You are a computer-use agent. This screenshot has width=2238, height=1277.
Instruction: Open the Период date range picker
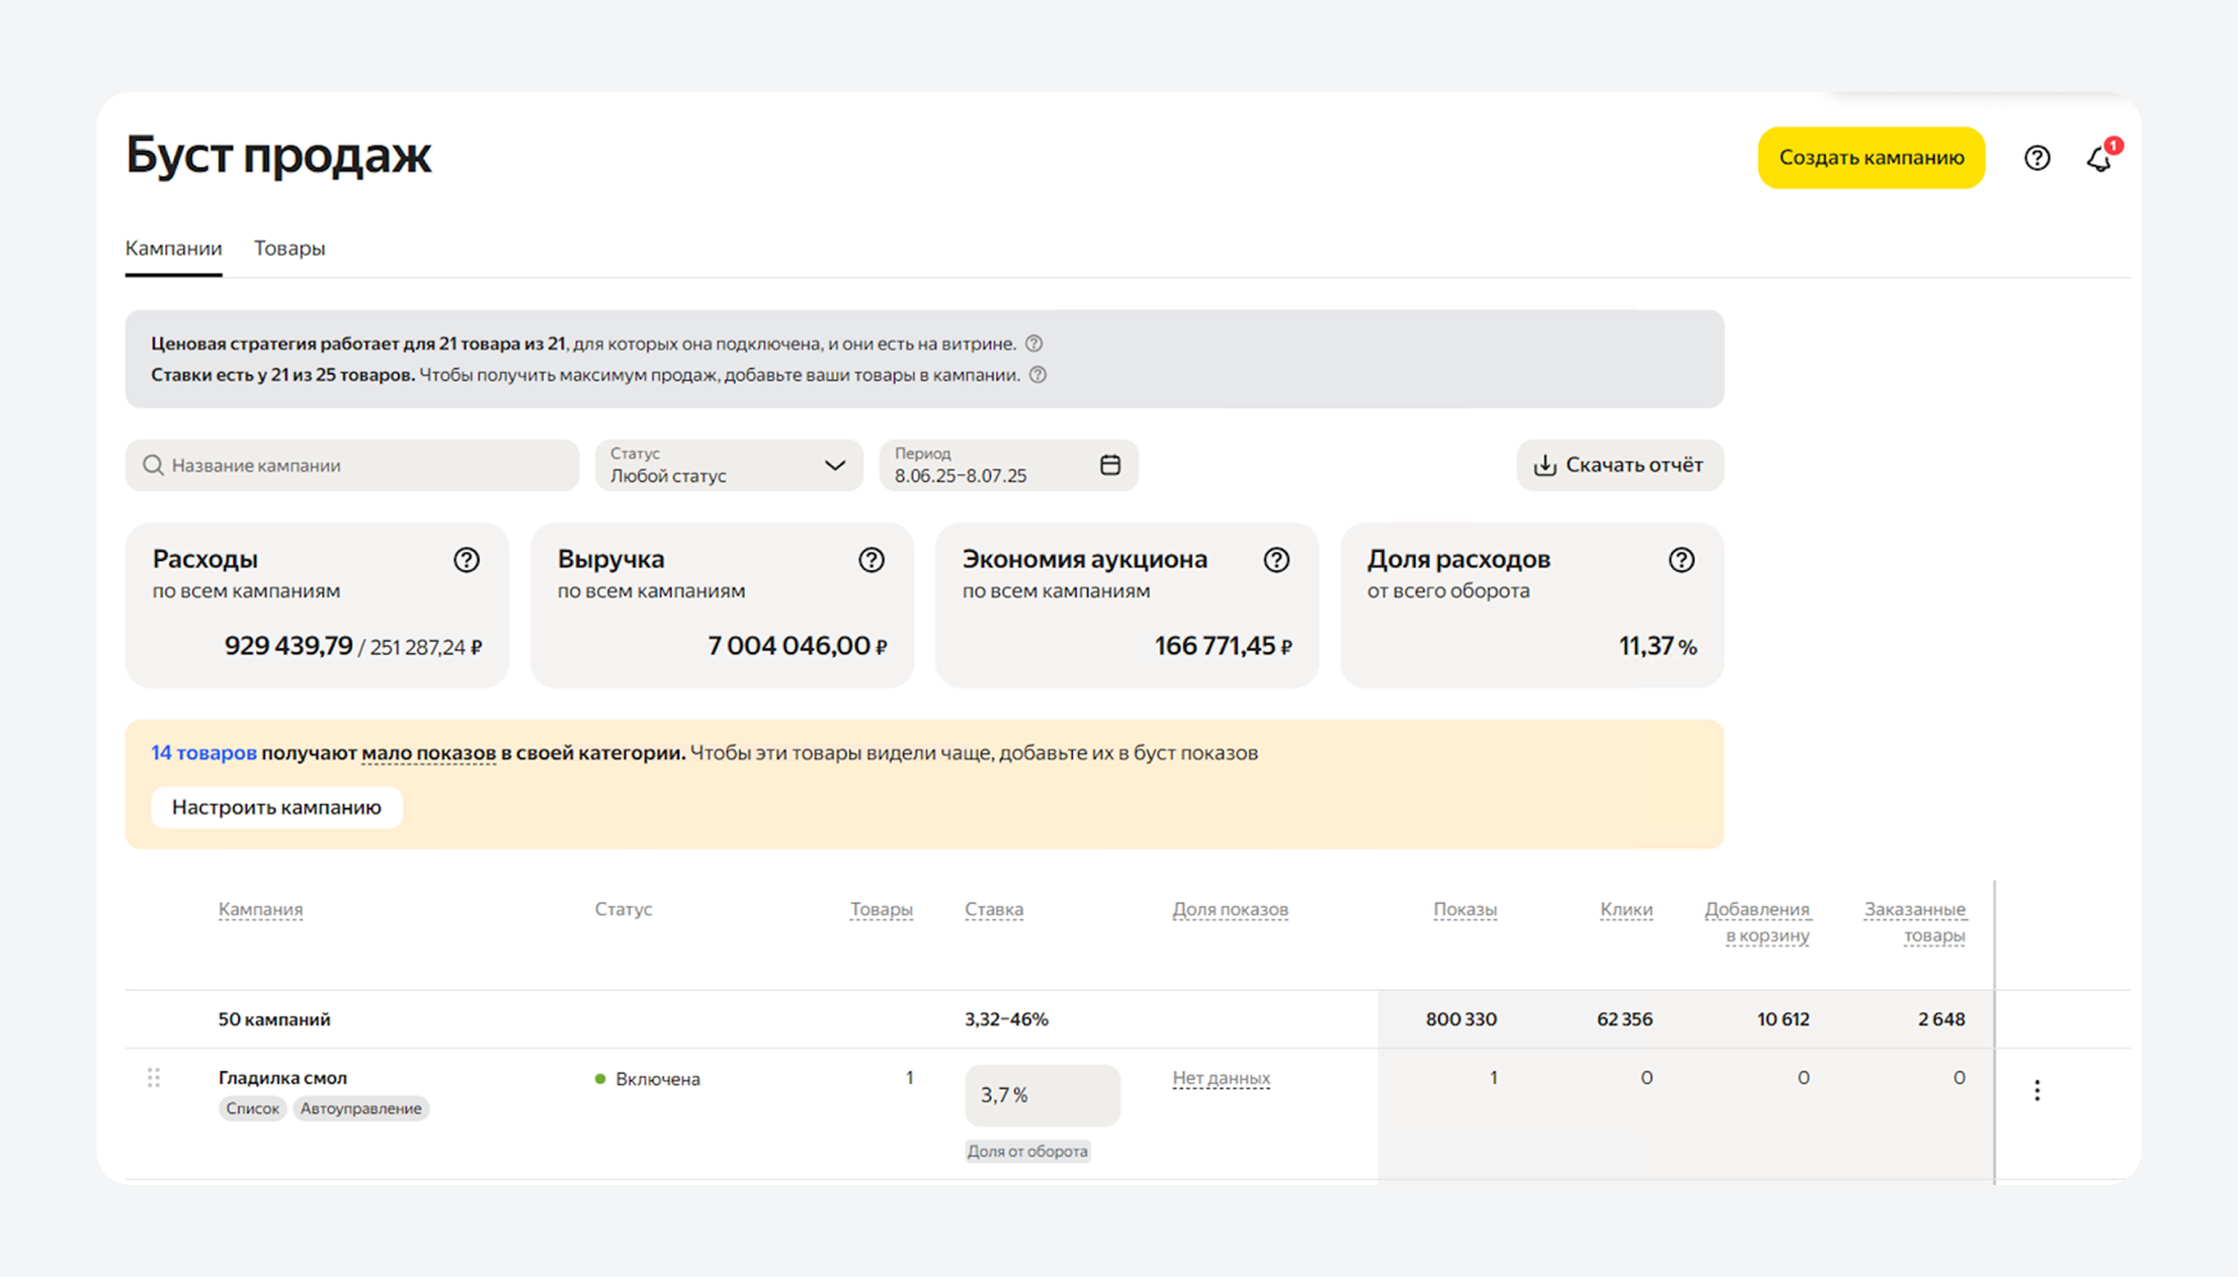tap(1008, 465)
